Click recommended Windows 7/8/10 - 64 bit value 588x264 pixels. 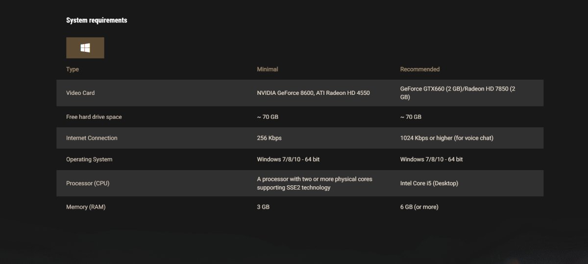[x=431, y=159]
